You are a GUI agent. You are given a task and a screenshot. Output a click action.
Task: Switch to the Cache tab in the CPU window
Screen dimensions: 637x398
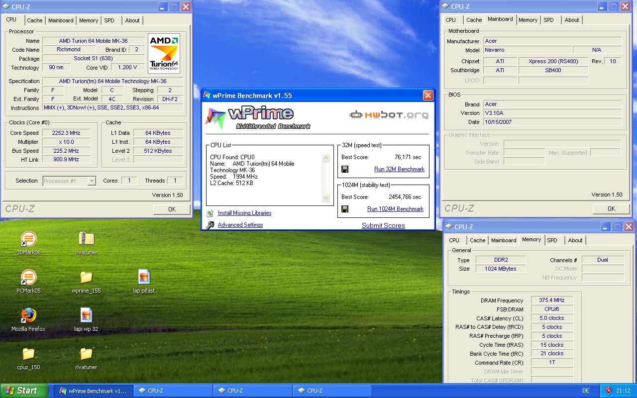click(35, 20)
